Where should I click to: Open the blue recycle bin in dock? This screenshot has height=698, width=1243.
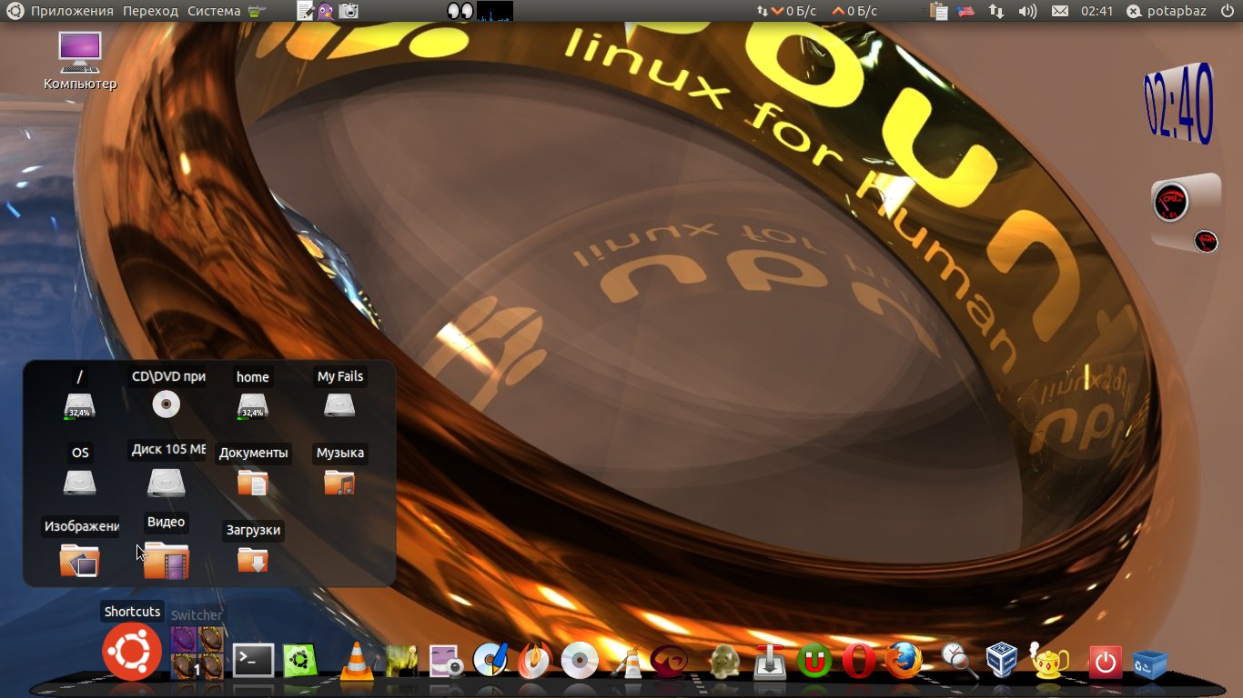(x=1150, y=664)
